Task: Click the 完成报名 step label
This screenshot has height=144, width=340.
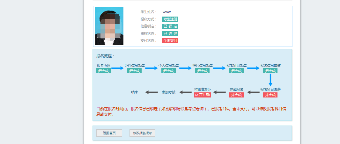Action: (x=236, y=90)
